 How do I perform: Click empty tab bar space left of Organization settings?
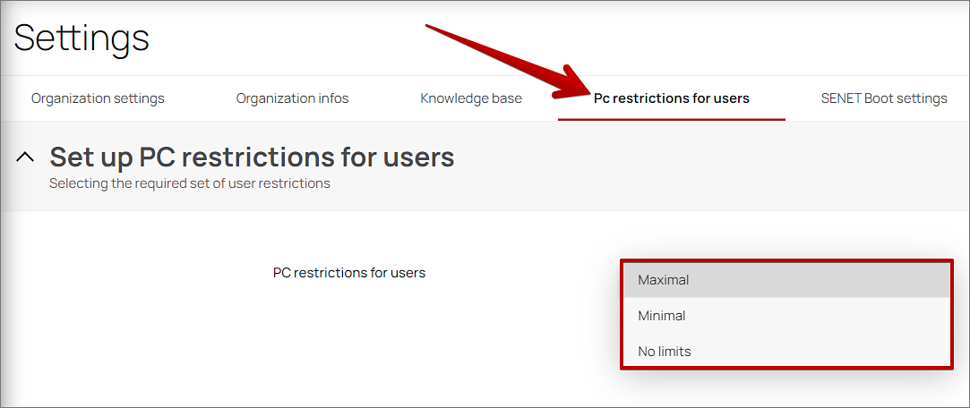click(x=13, y=98)
